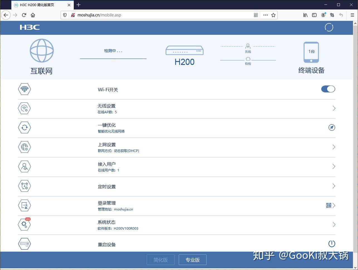358x270 pixels.
Task: Click the 定时设置 alarm clock icon
Action: [24, 186]
